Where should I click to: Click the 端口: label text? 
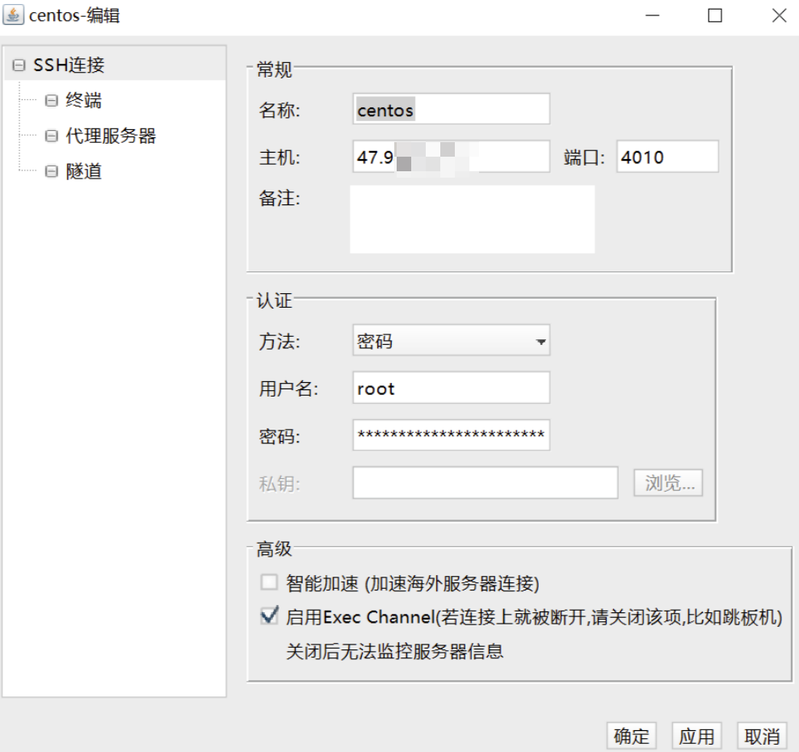584,158
